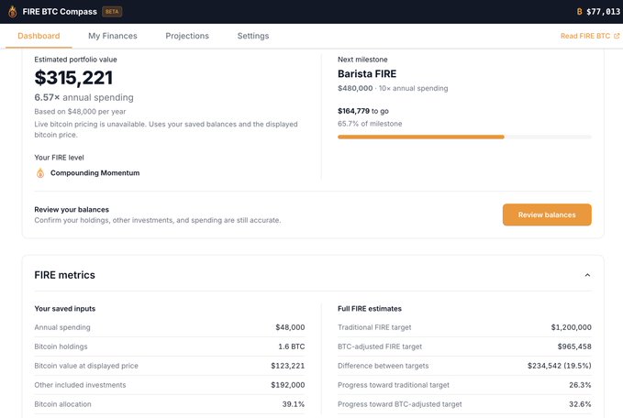Click the Annual spending value $48,000
This screenshot has width=623, height=418.
coord(290,327)
